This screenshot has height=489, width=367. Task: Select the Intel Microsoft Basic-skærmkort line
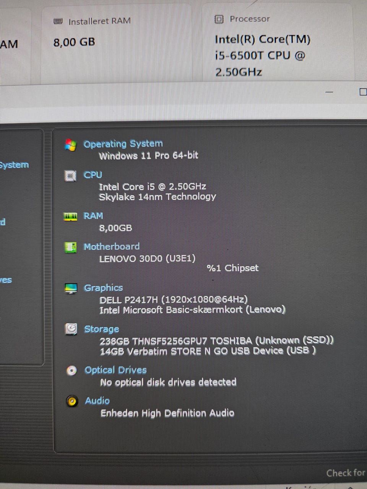coord(192,310)
